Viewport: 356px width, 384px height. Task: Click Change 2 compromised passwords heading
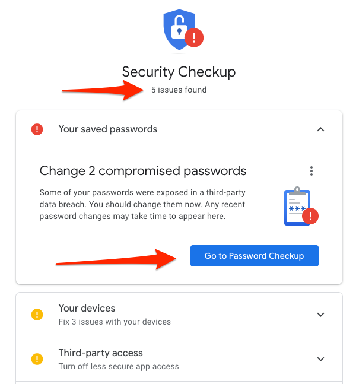(x=143, y=171)
